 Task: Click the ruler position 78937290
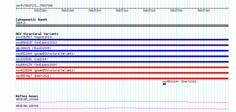[x=68, y=11]
